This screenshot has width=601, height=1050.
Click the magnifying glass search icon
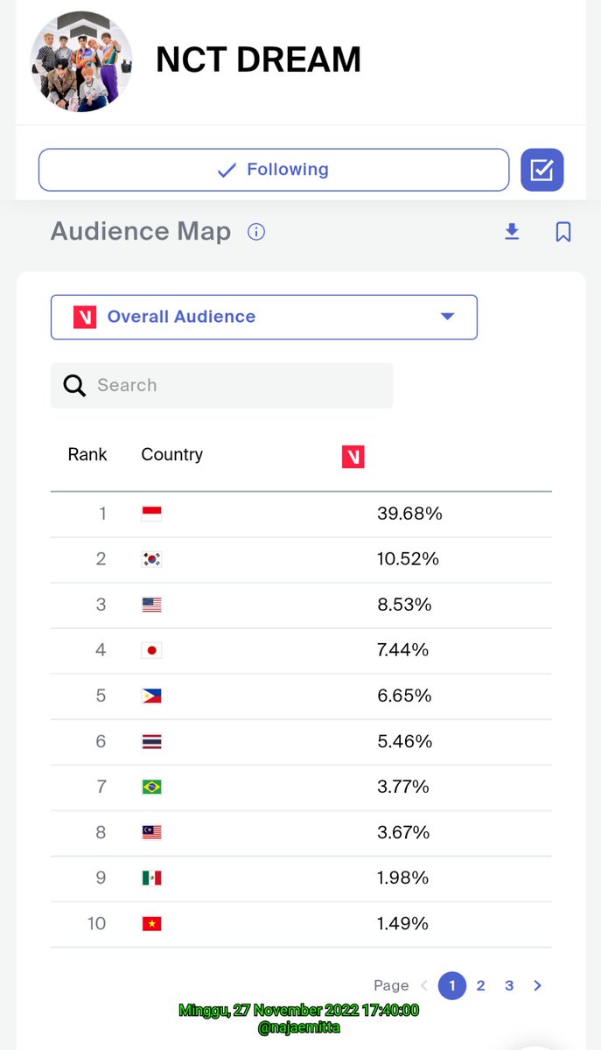[x=75, y=386]
